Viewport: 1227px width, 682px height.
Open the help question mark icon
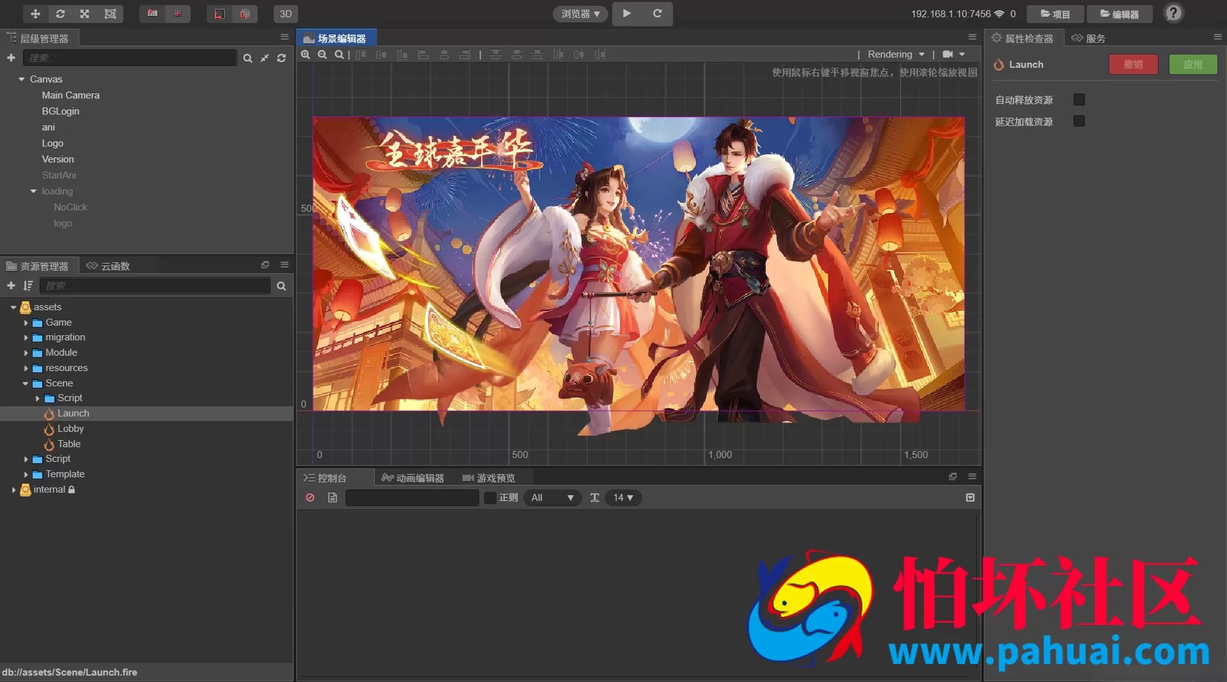(x=1173, y=13)
